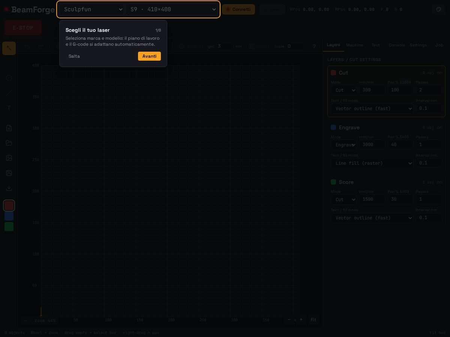
Task: Click the red E-STOP button
Action: click(23, 28)
